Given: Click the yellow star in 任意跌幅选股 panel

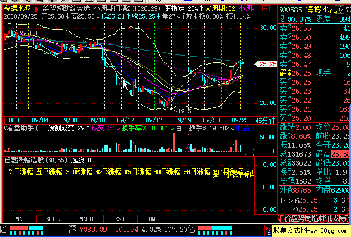Looking at the screenshot, I should (216, 175).
